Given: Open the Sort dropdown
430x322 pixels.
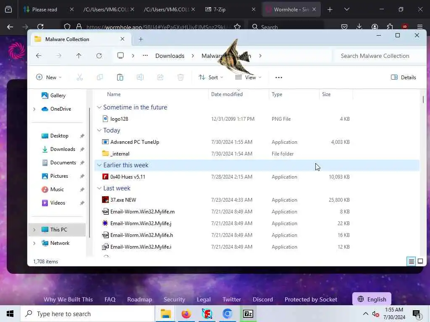Looking at the screenshot, I should click(x=211, y=78).
